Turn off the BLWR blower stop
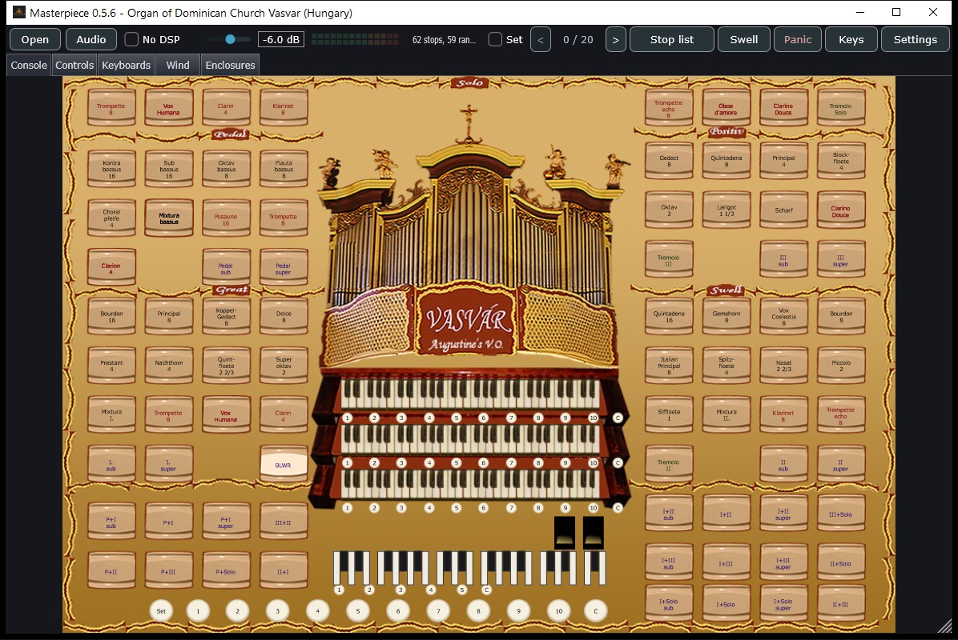The image size is (958, 640). pyautogui.click(x=284, y=464)
